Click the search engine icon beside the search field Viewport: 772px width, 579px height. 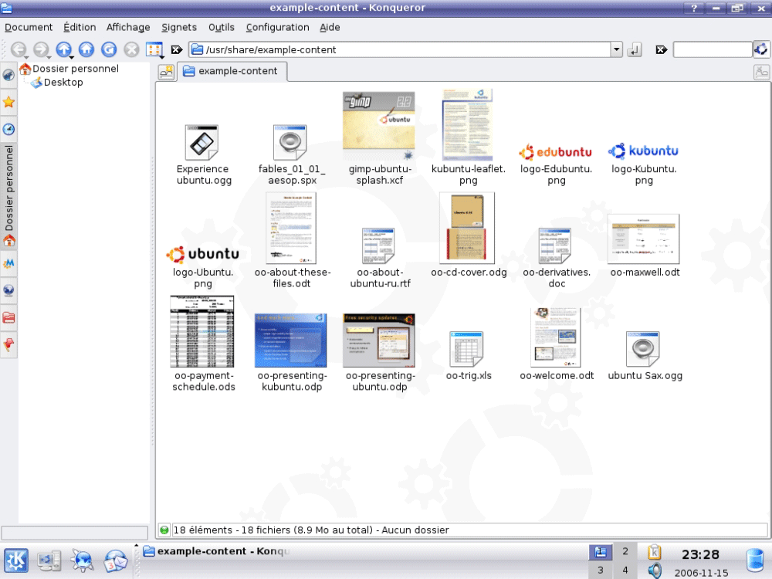click(760, 49)
